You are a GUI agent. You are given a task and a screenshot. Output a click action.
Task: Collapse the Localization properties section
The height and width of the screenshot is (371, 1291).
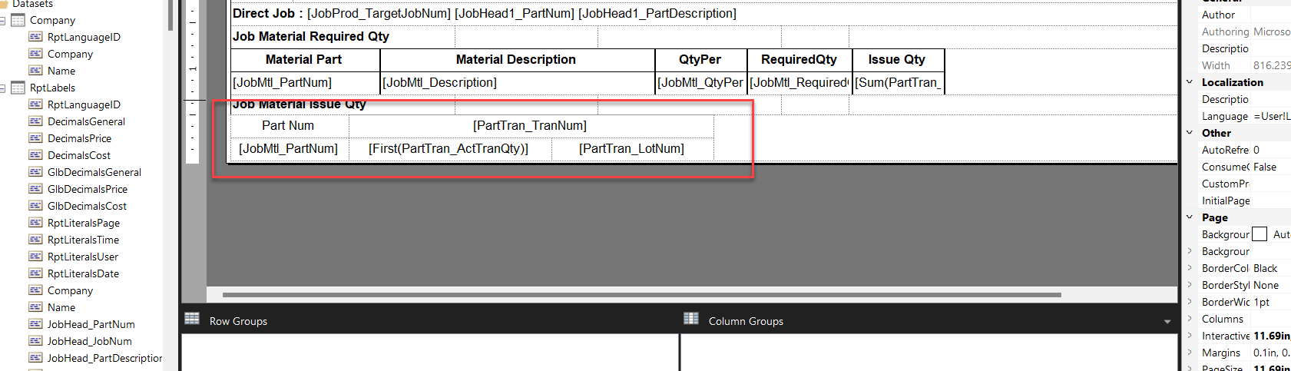coord(1190,82)
